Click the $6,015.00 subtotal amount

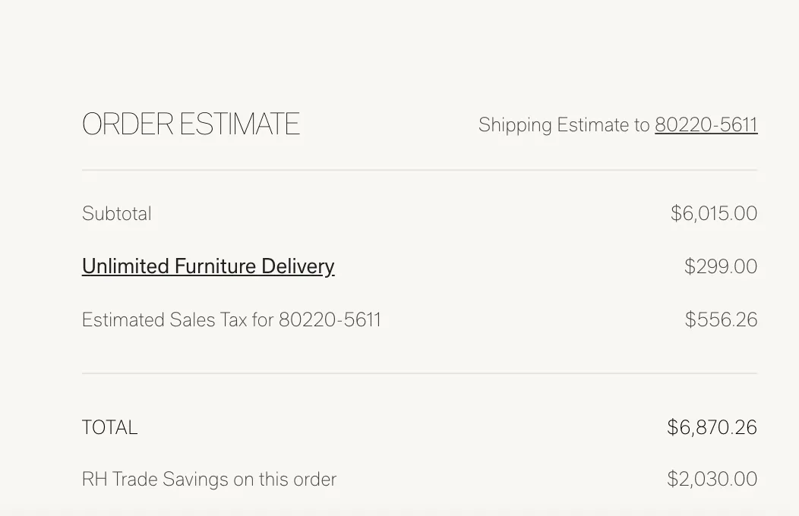(714, 213)
